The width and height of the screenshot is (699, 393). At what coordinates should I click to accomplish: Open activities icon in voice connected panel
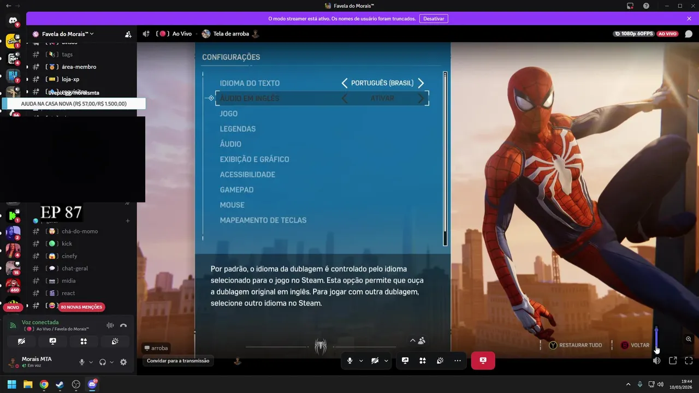[x=84, y=341]
